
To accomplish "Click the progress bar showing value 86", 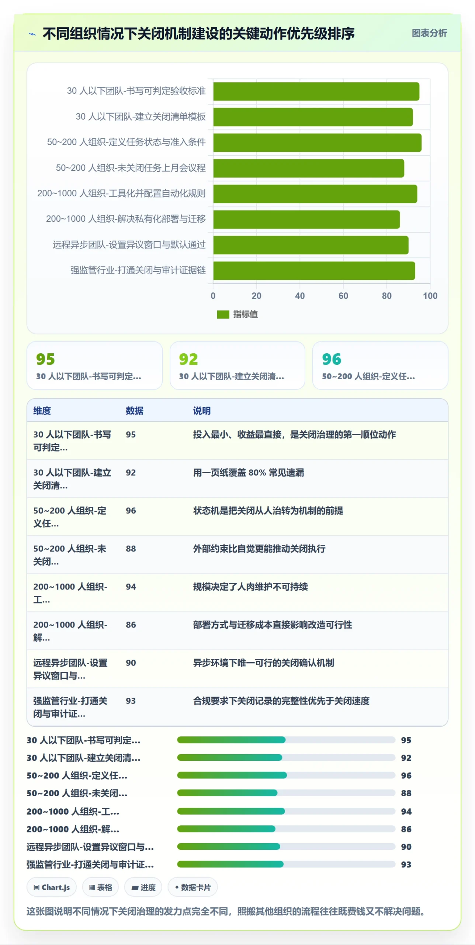I will pos(286,829).
